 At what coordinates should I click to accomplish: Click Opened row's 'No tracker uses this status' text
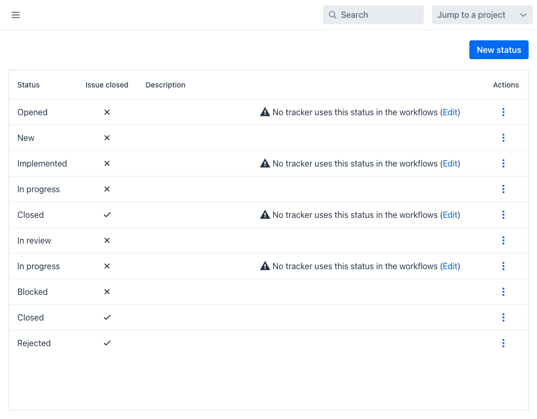(355, 112)
